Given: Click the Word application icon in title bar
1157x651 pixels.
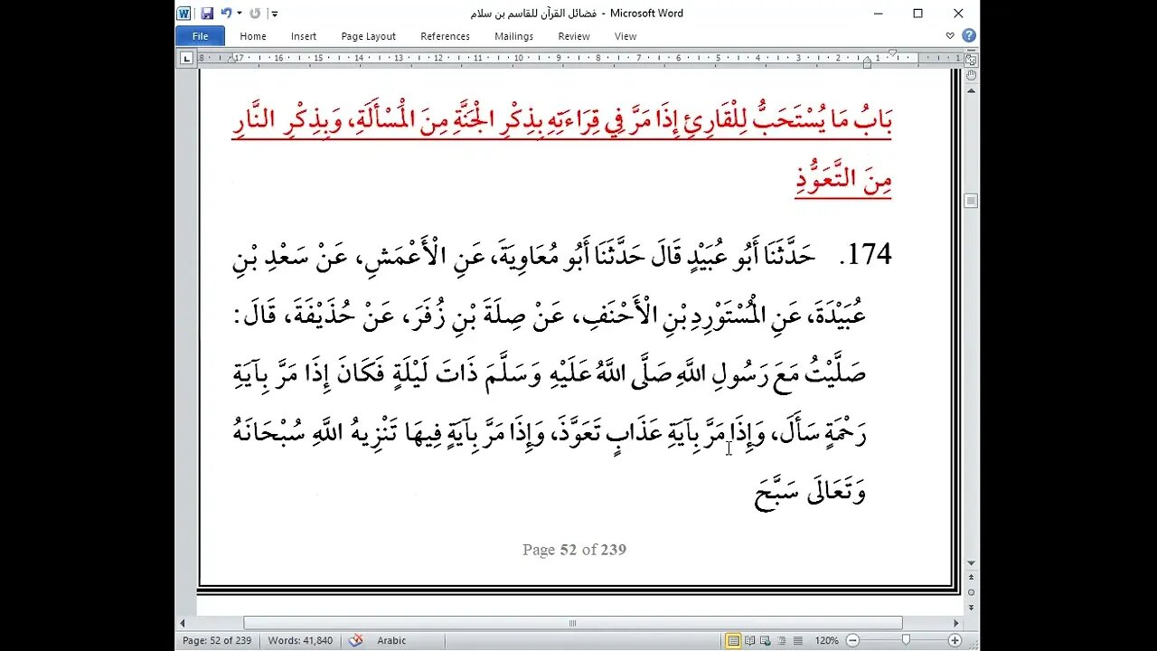Looking at the screenshot, I should point(184,14).
